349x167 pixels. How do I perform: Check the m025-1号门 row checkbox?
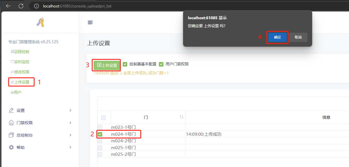[100, 147]
